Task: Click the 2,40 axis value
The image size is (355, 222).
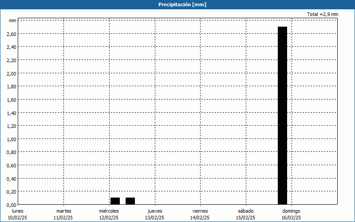Action: point(12,47)
